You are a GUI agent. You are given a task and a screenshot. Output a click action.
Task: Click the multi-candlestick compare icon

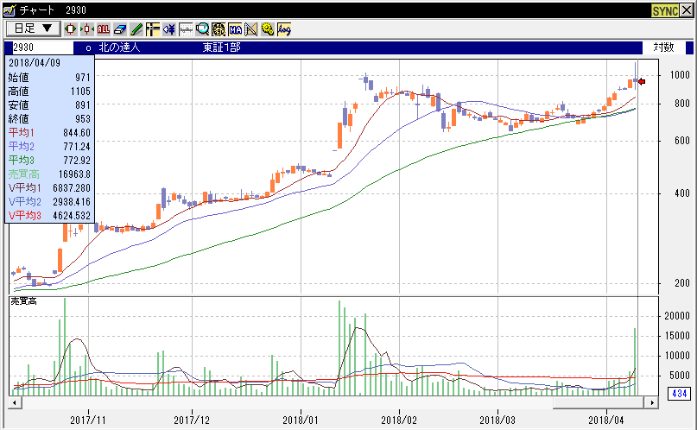87,28
